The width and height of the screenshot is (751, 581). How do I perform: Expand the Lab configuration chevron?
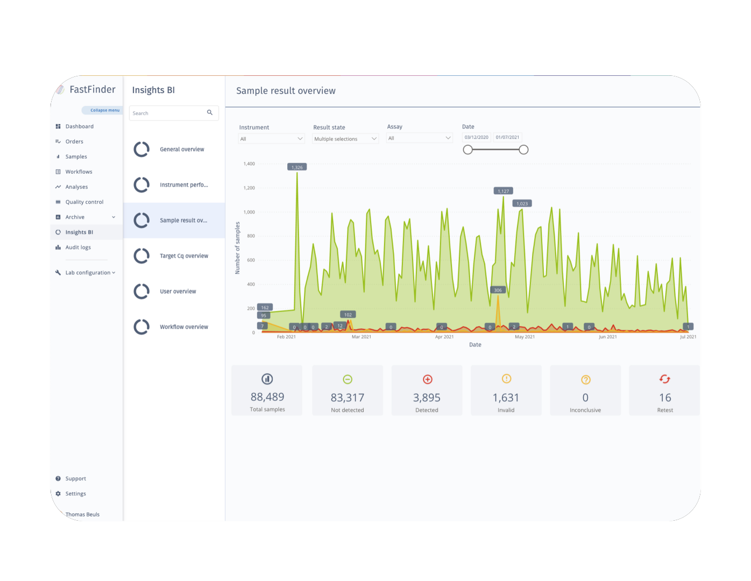tap(114, 273)
